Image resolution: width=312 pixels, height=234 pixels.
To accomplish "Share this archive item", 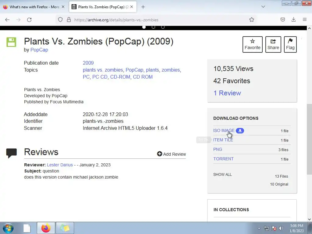I will tap(273, 44).
